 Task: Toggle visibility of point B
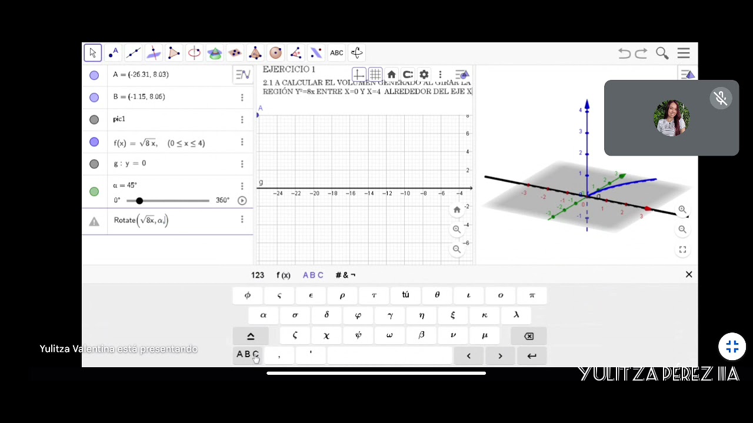point(94,98)
